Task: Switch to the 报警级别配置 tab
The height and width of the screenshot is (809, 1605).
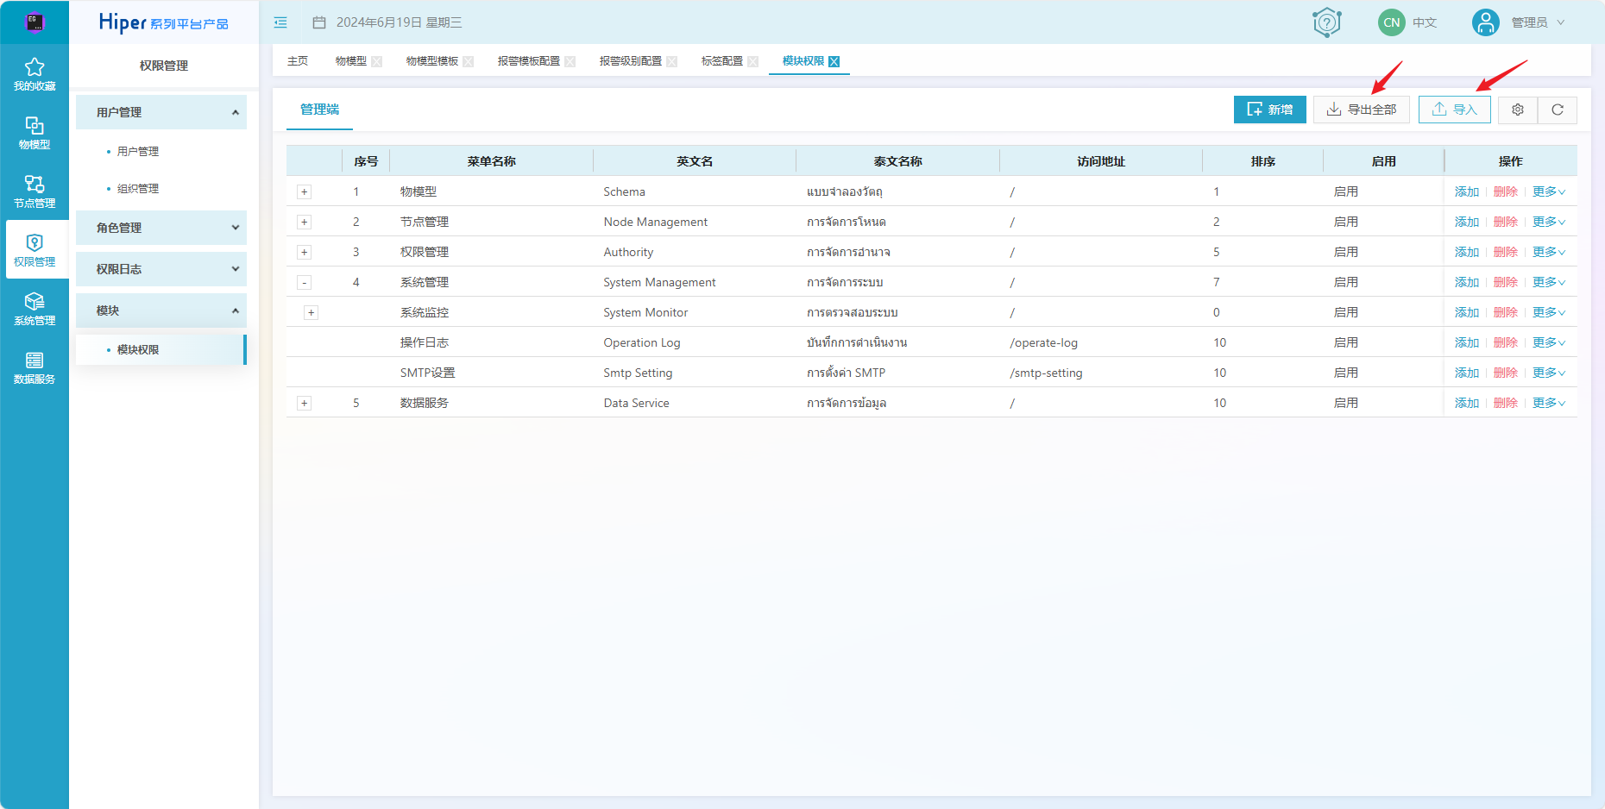Action: (x=631, y=61)
